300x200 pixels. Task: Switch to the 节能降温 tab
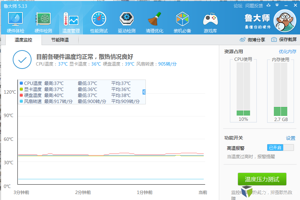pyautogui.click(x=60, y=40)
